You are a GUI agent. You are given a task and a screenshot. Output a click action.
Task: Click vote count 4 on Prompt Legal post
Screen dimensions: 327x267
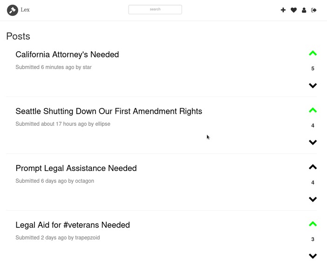(x=313, y=183)
